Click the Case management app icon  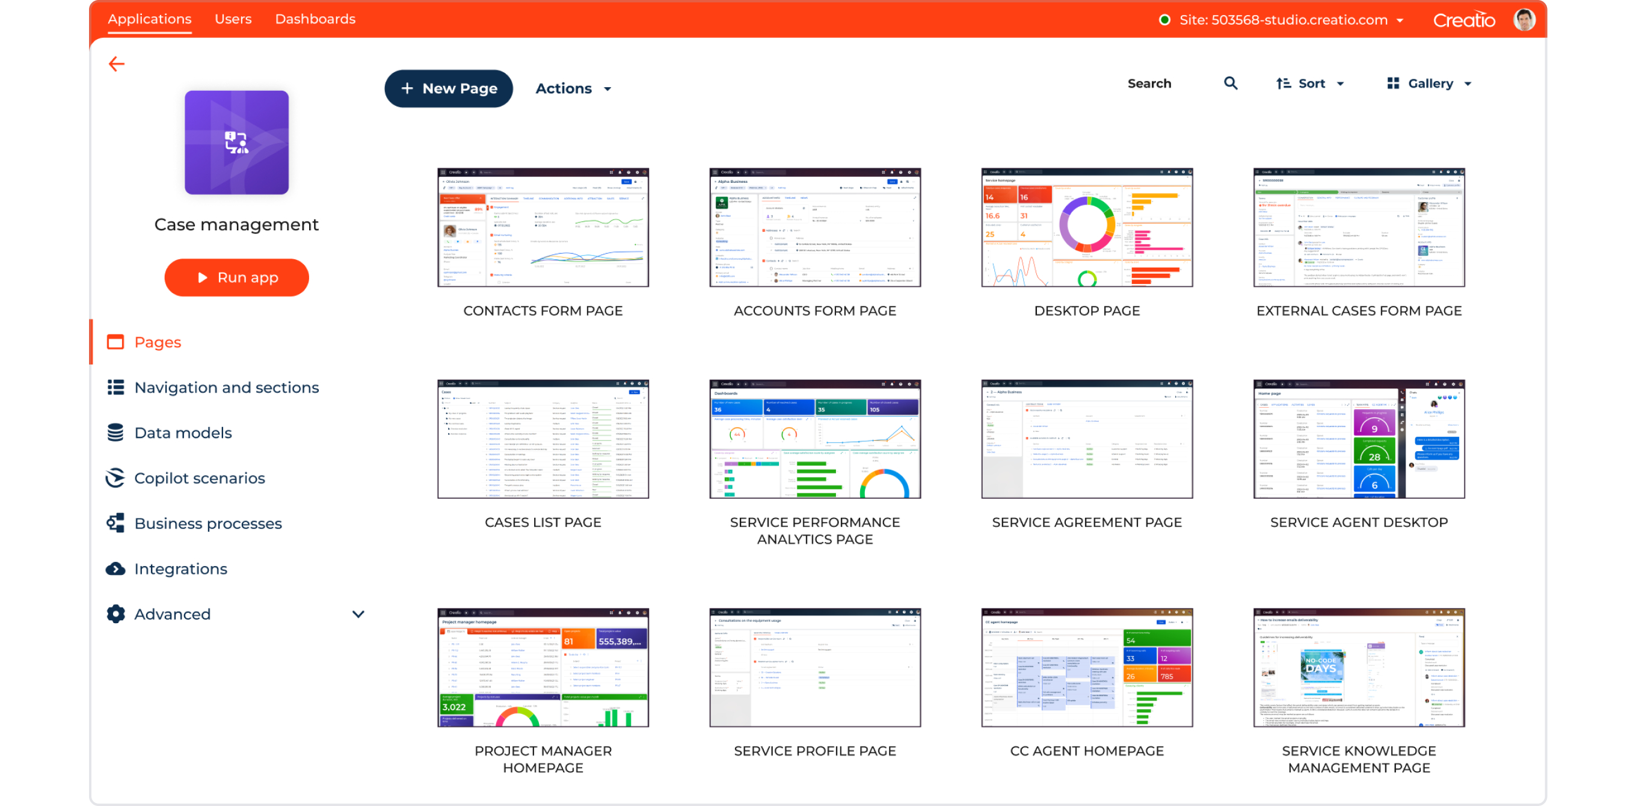236,143
